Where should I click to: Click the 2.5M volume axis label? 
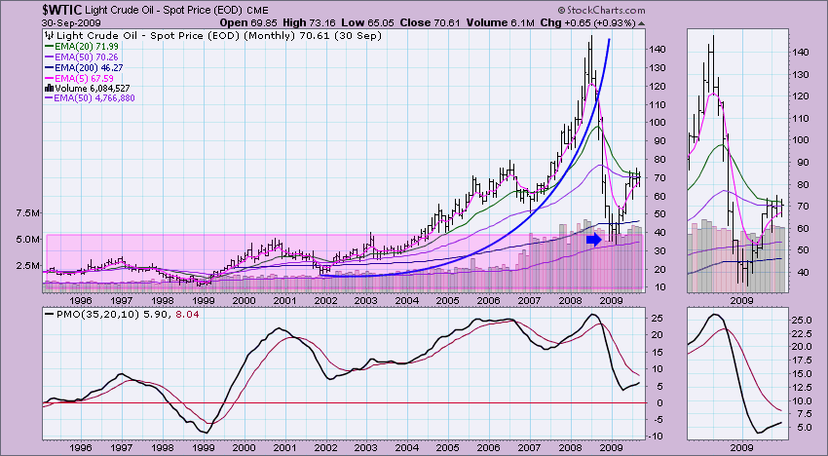[29, 265]
